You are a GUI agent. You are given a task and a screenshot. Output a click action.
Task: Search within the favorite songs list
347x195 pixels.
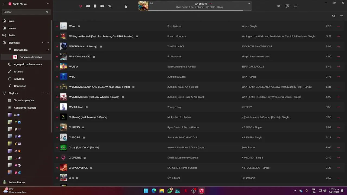click(334, 16)
